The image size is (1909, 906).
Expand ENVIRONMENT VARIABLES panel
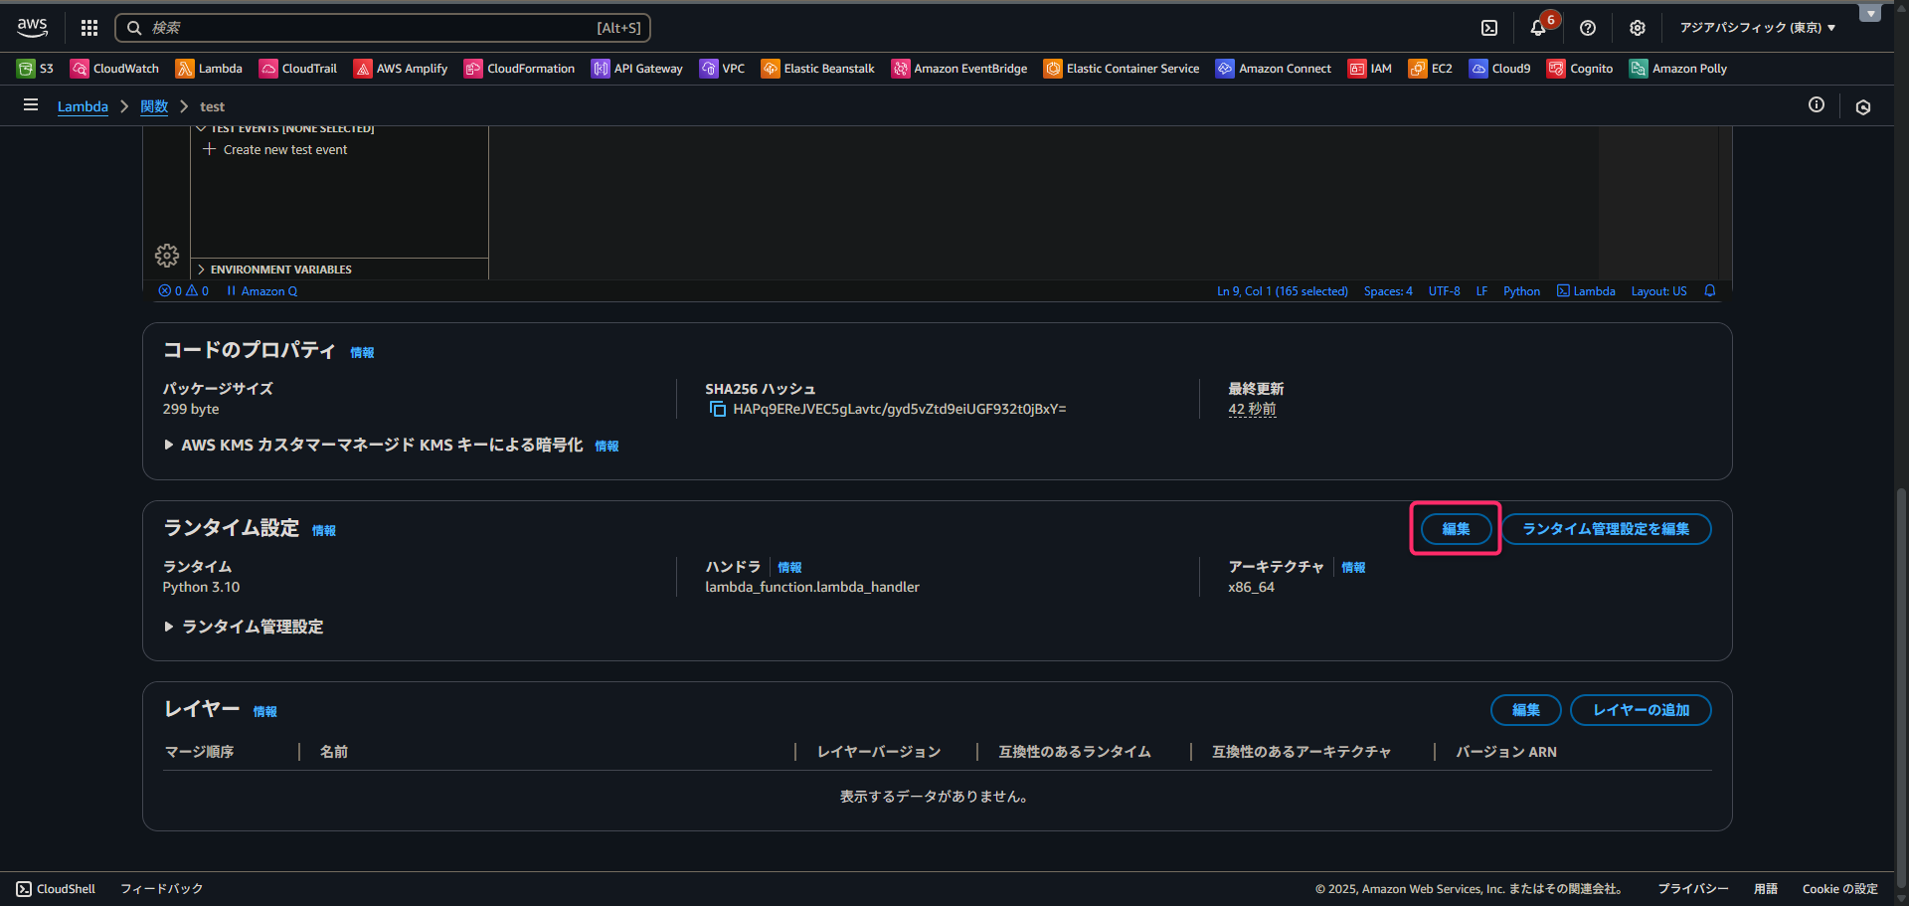280,270
